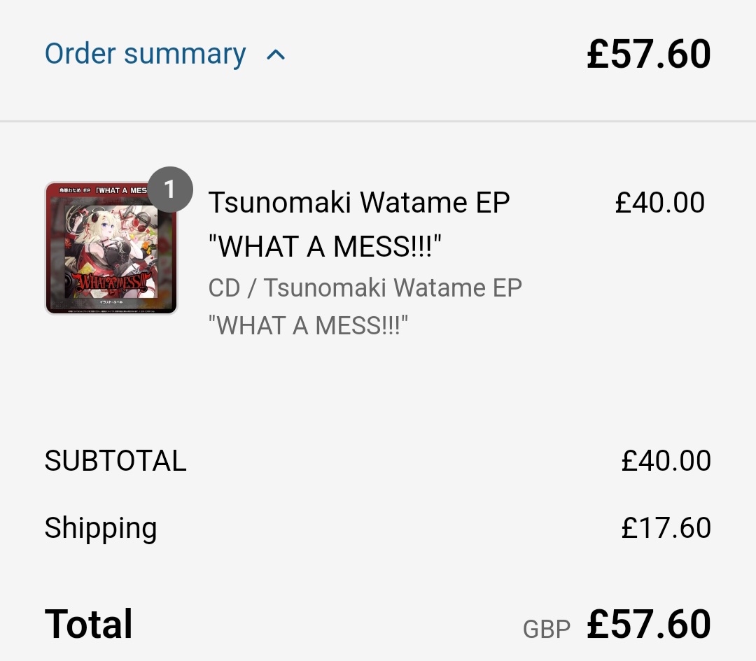Click the gray variant text "CD / Tsunomaki Watame EP"
This screenshot has height=661, width=756.
[365, 287]
